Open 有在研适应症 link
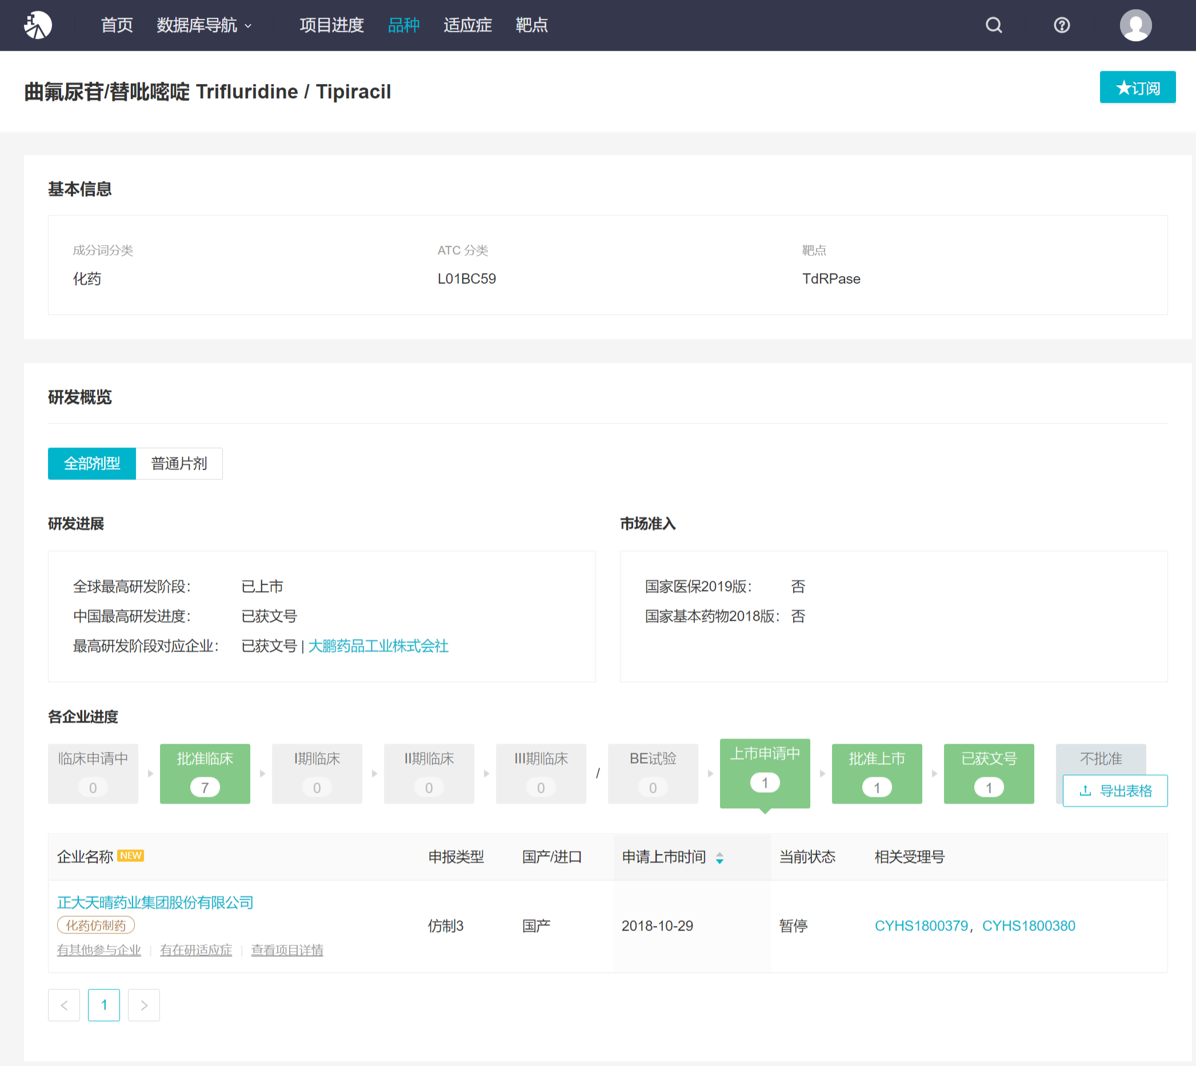The width and height of the screenshot is (1196, 1066). pyautogui.click(x=196, y=950)
